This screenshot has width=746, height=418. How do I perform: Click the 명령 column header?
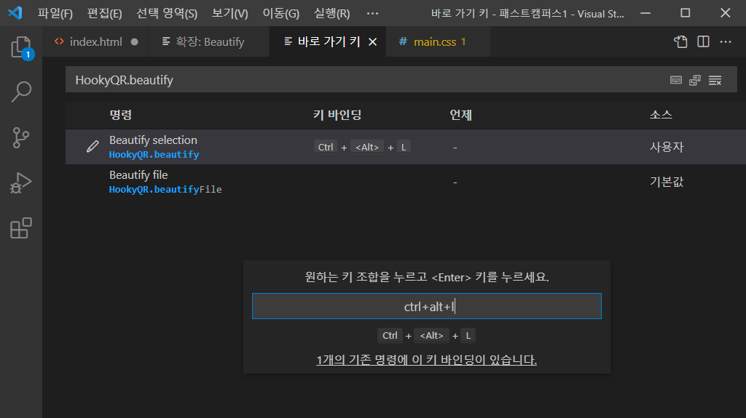[120, 115]
